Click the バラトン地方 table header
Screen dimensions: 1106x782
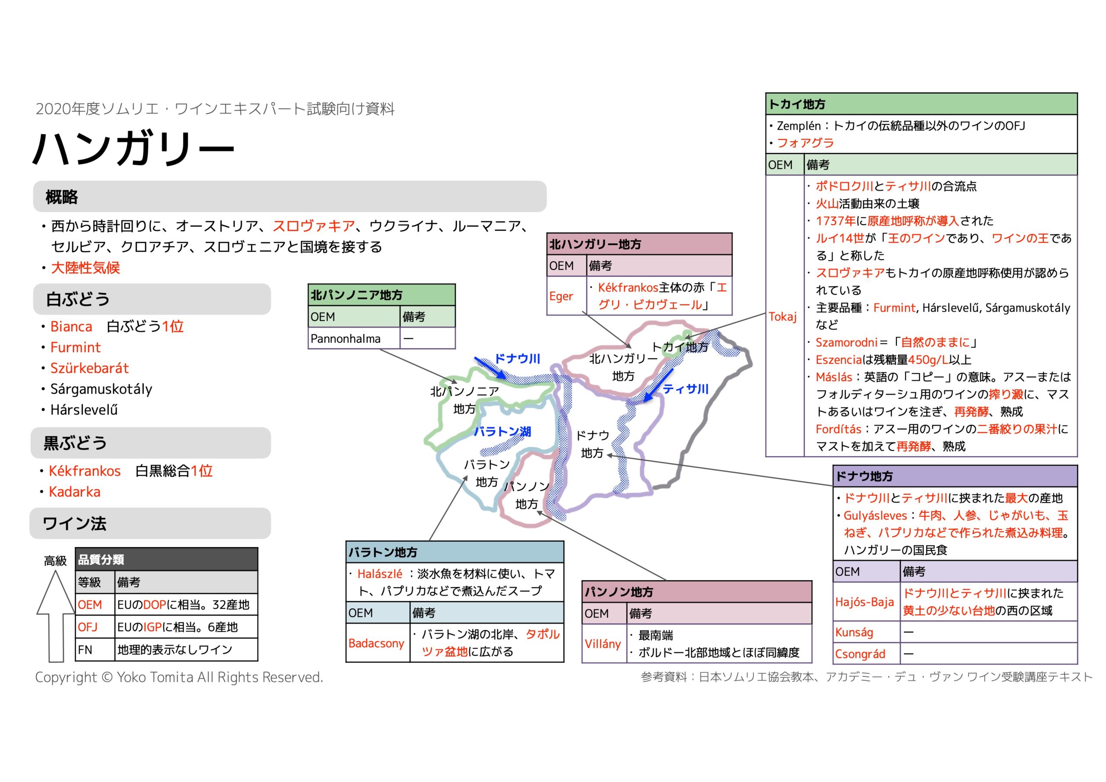pyautogui.click(x=455, y=552)
